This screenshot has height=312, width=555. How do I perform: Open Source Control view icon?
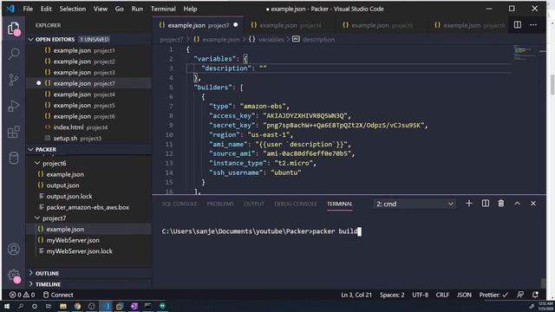tap(14, 80)
